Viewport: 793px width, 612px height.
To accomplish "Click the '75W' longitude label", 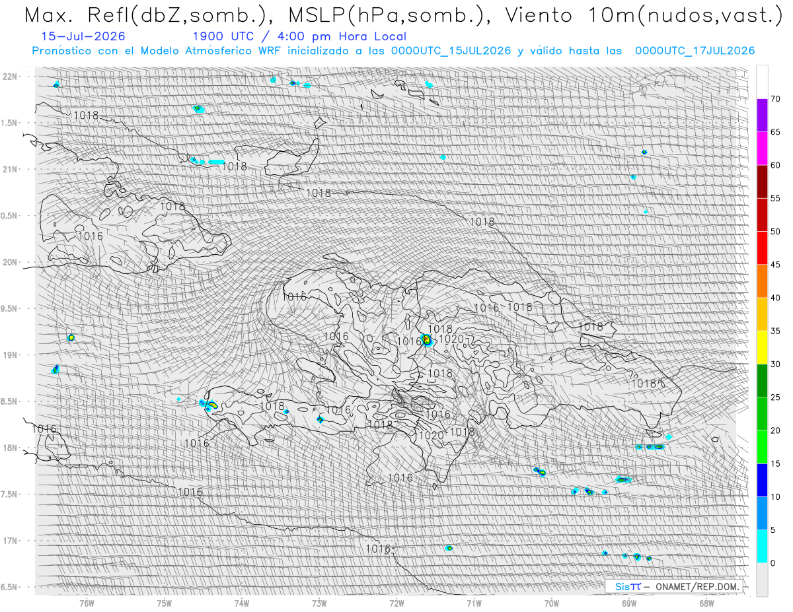I will (x=165, y=603).
